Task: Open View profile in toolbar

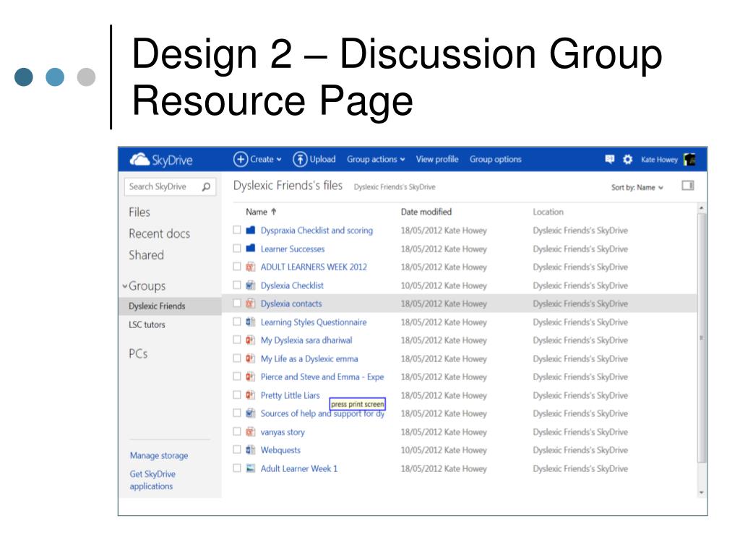Action: coord(437,160)
